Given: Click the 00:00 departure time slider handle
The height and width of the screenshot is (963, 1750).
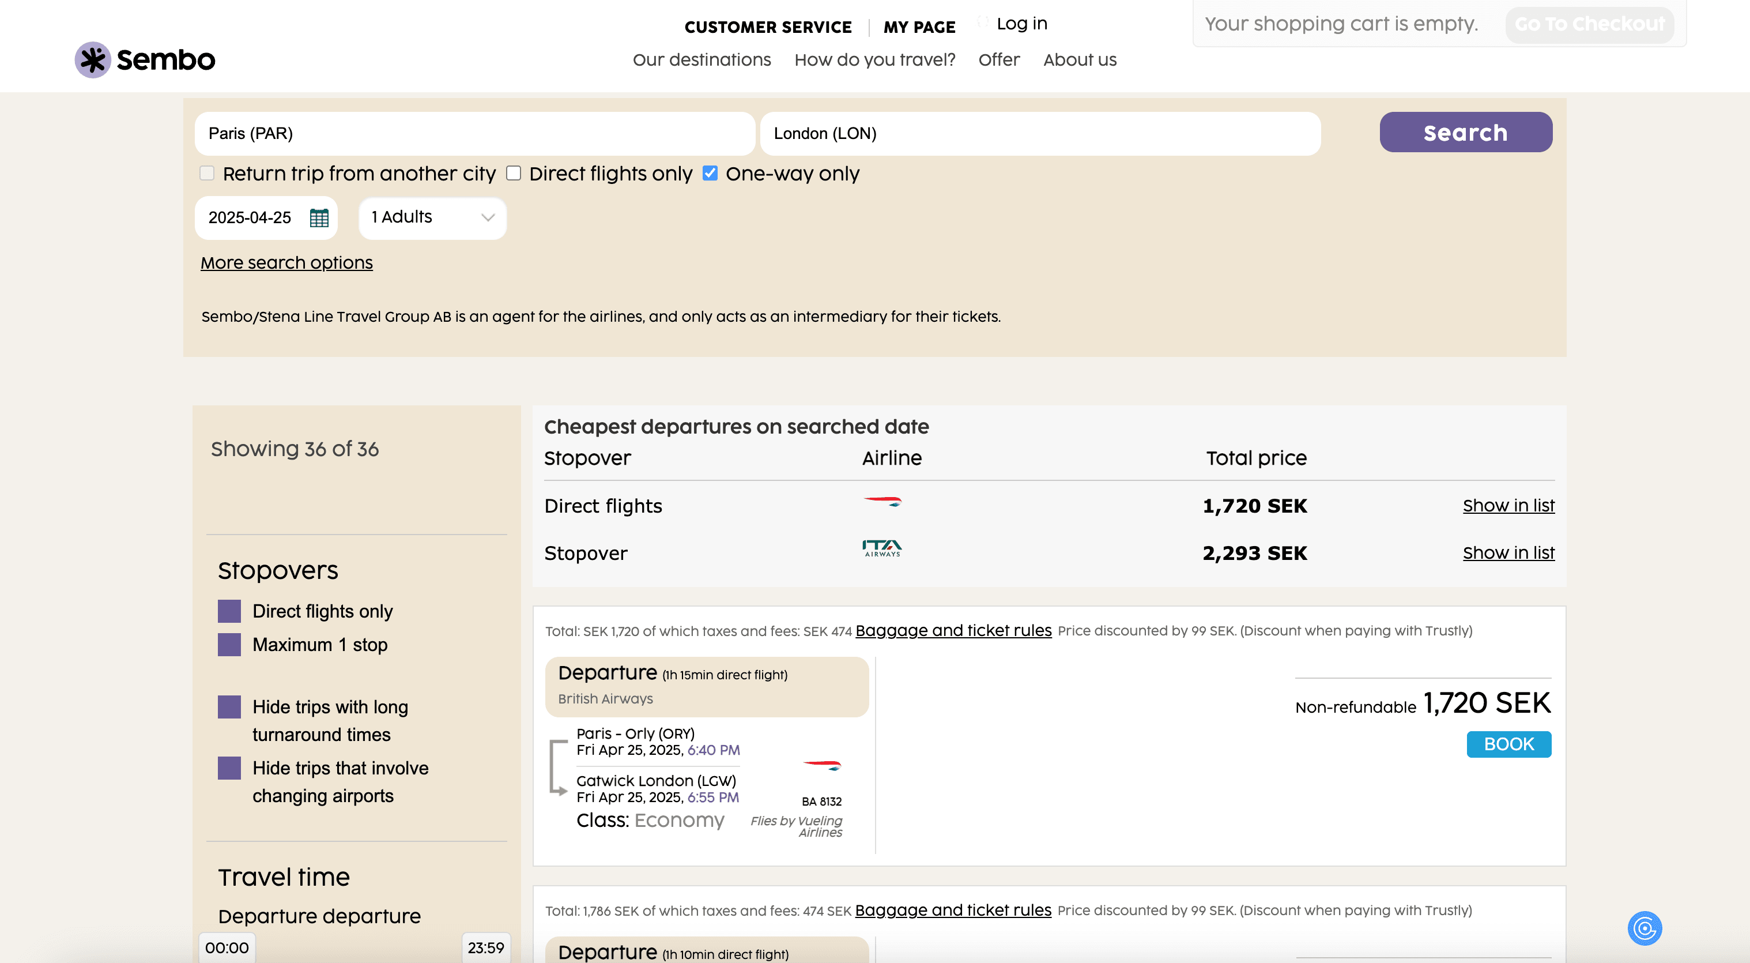Looking at the screenshot, I should tap(227, 947).
